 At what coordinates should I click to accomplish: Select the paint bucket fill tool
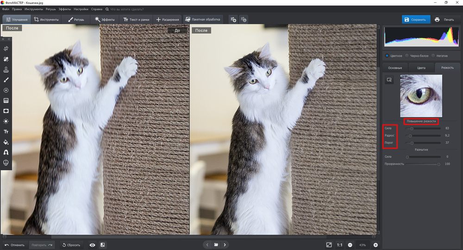6,142
